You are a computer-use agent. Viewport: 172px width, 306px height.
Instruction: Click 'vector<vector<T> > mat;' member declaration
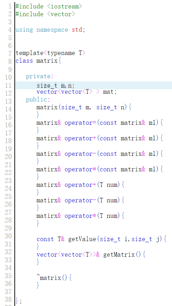(x=77, y=92)
